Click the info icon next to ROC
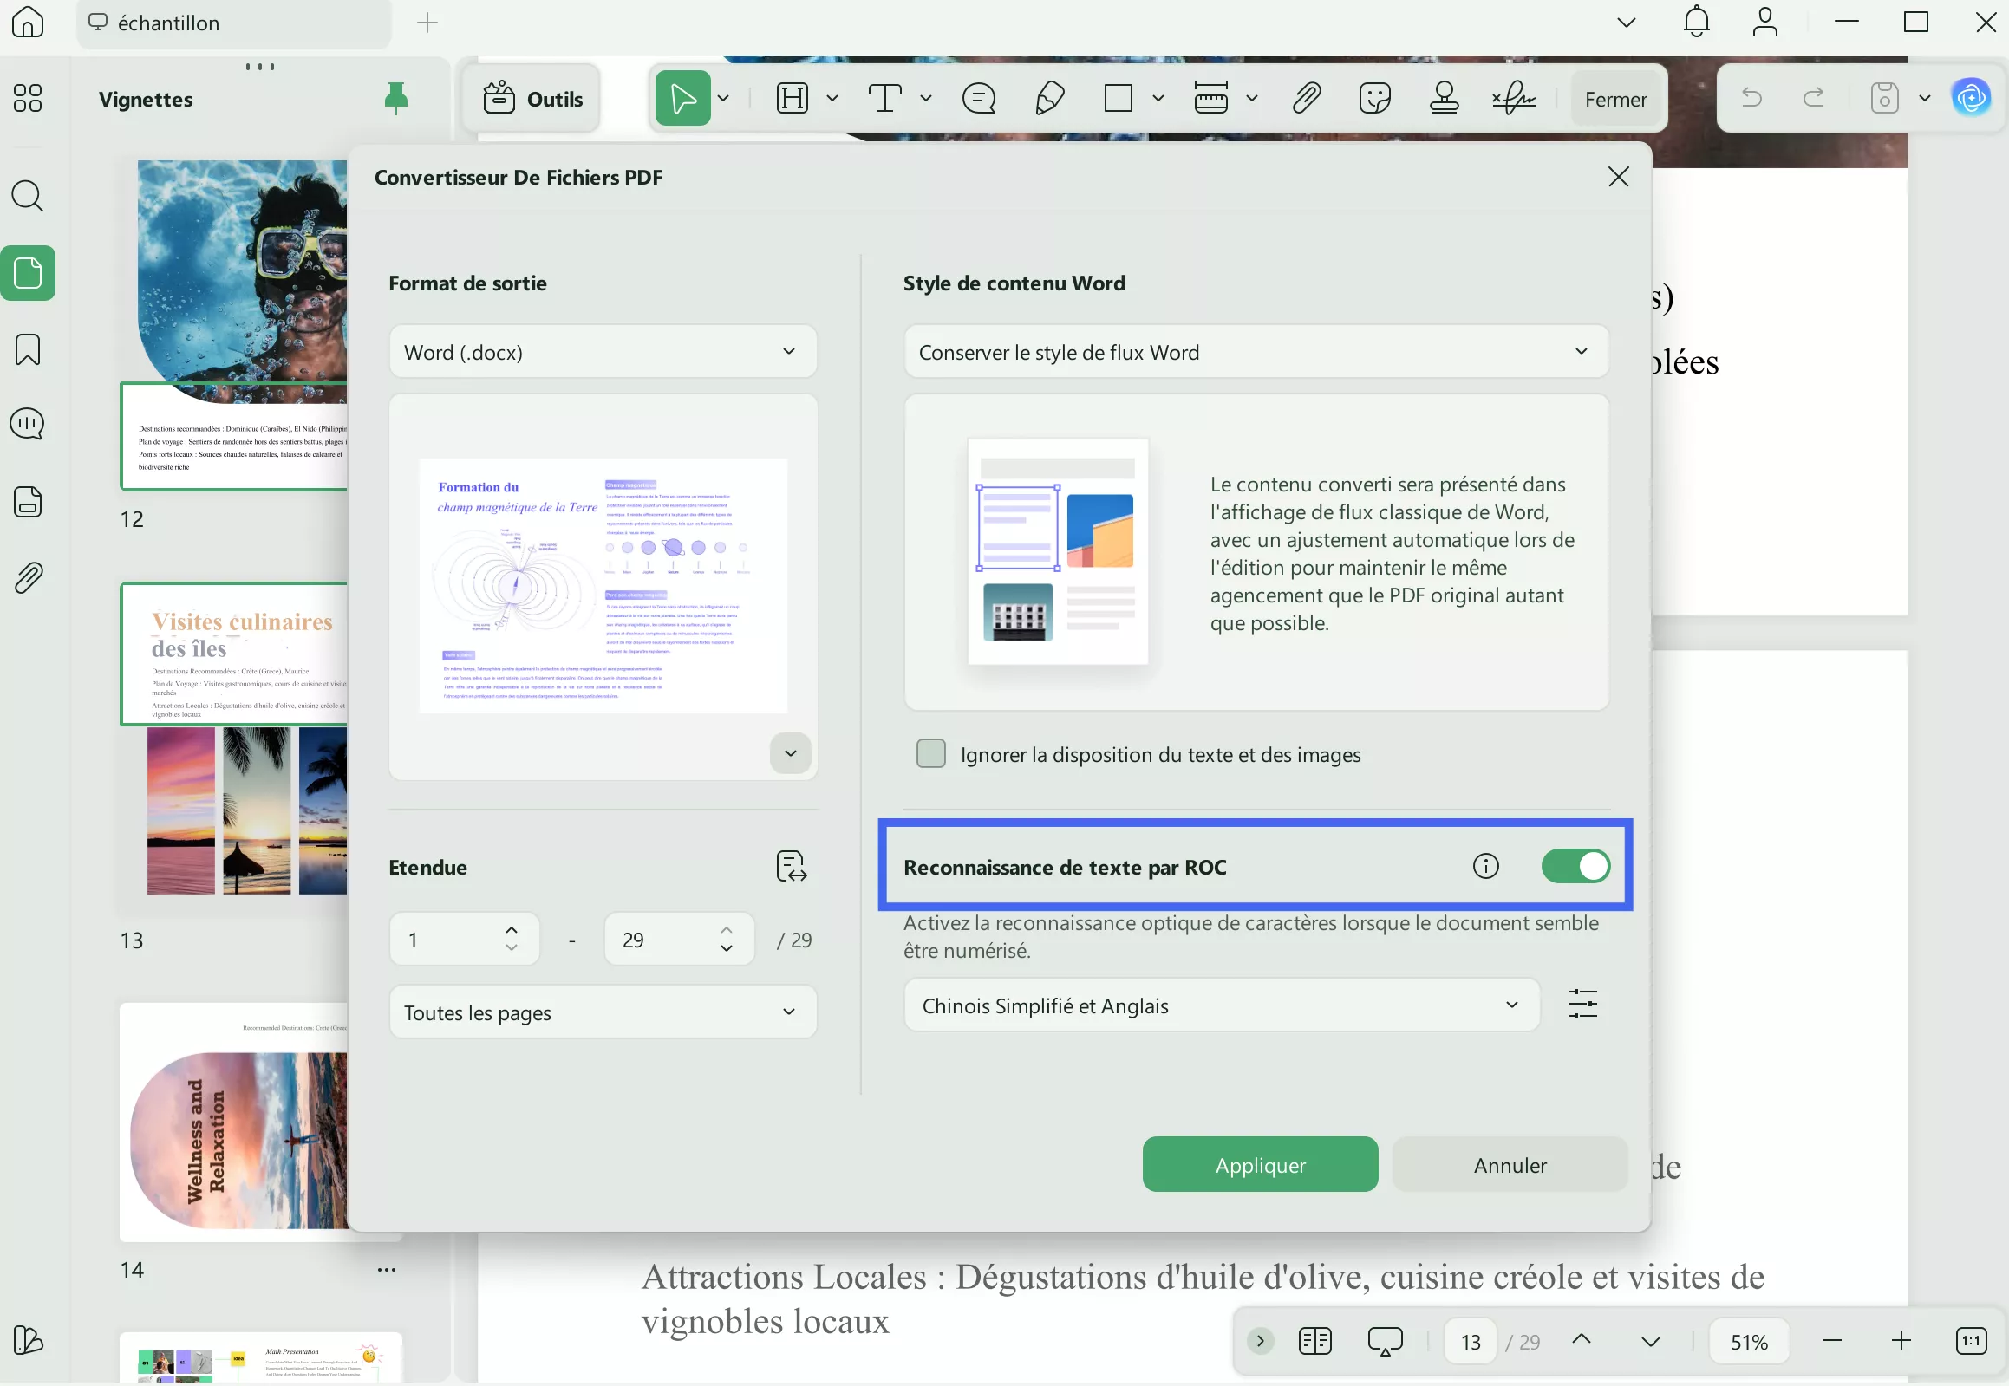Image resolution: width=2009 pixels, height=1386 pixels. (x=1485, y=866)
